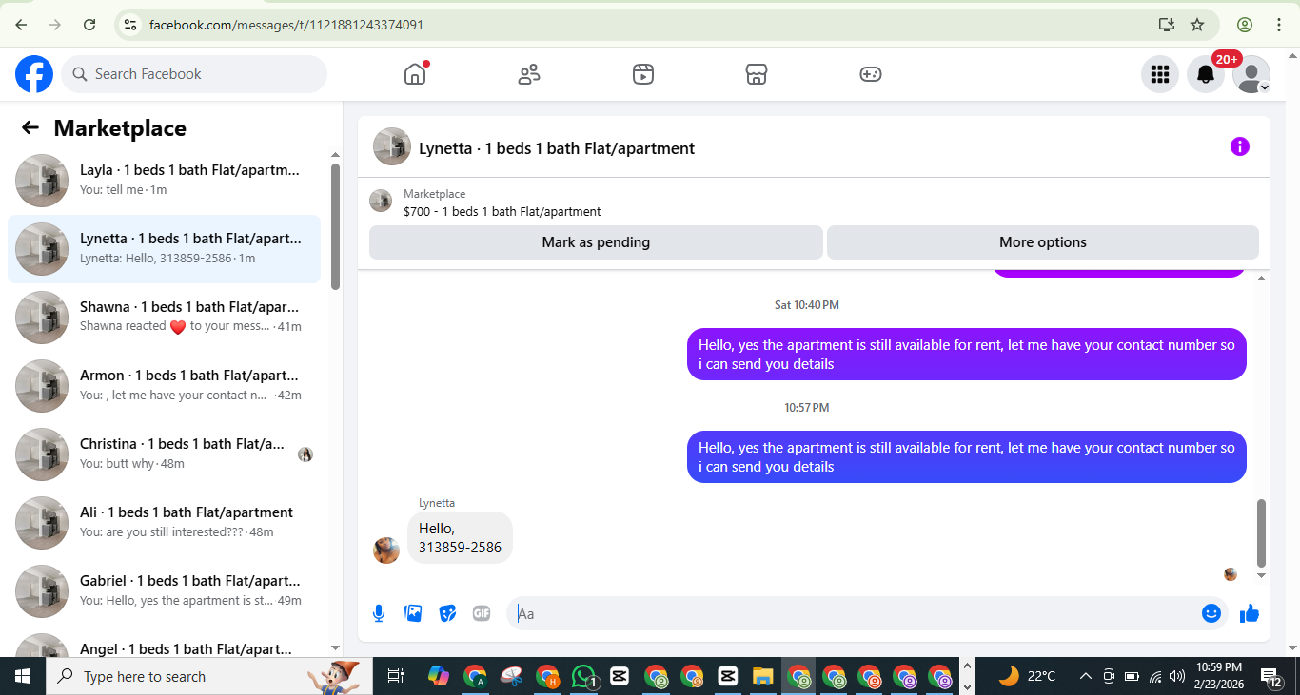Click the conversation list scrollbar thumb
This screenshot has width=1300, height=695.
coord(335,226)
